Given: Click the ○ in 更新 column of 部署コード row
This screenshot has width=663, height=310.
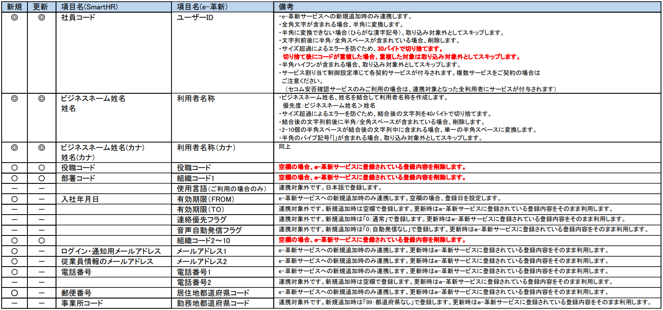Looking at the screenshot, I should tap(41, 178).
